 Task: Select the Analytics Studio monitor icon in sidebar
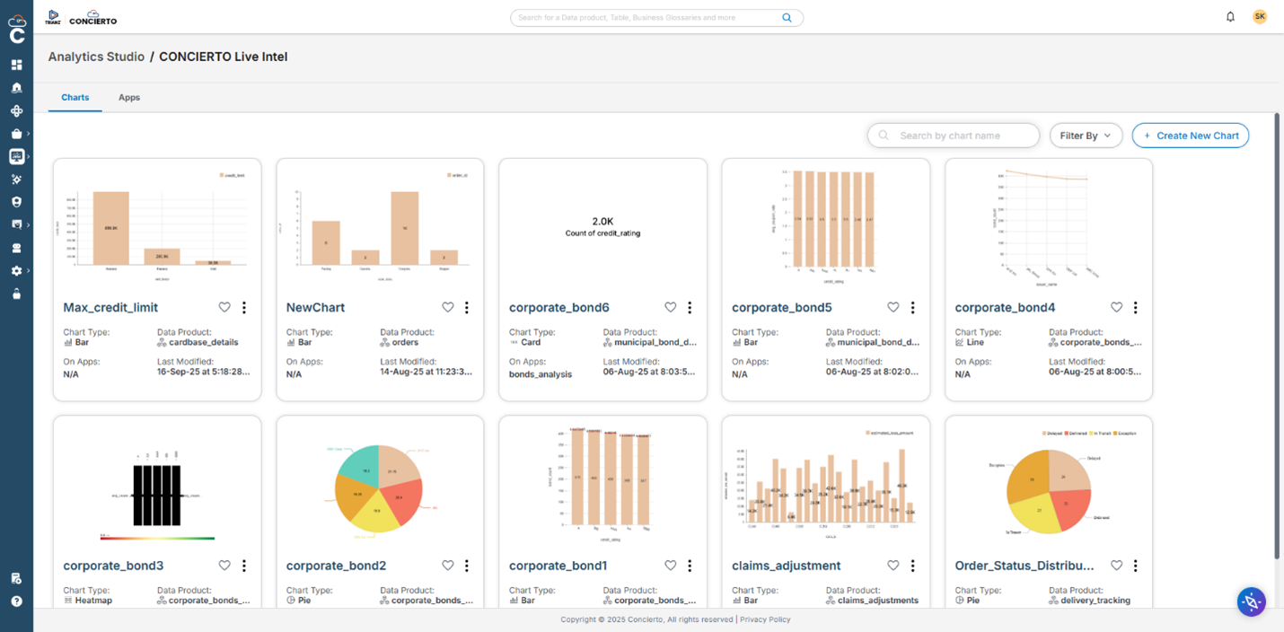(16, 156)
